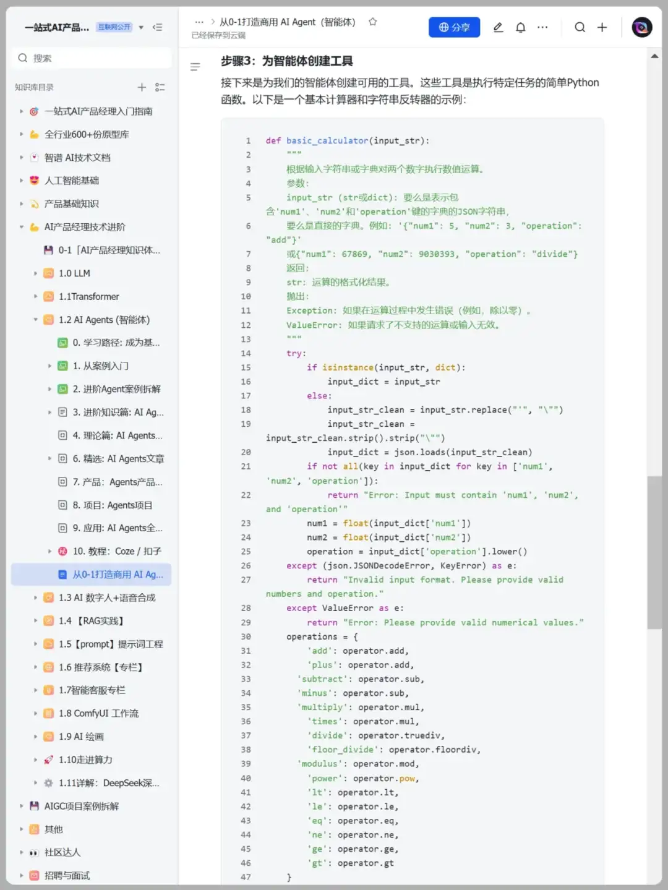Collapse AI产品经理技术进阶 section

tap(21, 227)
